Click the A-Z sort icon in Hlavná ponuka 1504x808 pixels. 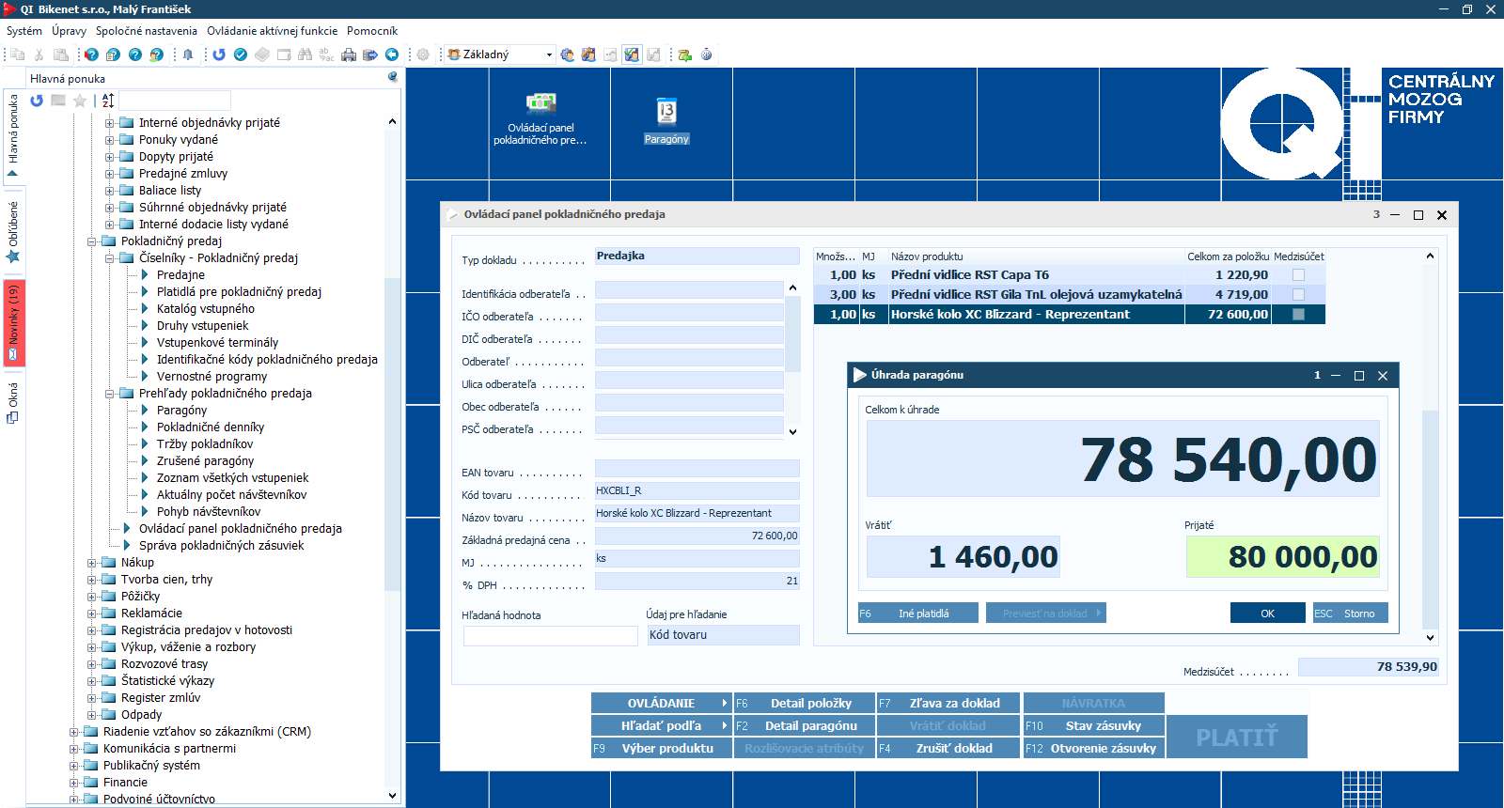tap(108, 101)
